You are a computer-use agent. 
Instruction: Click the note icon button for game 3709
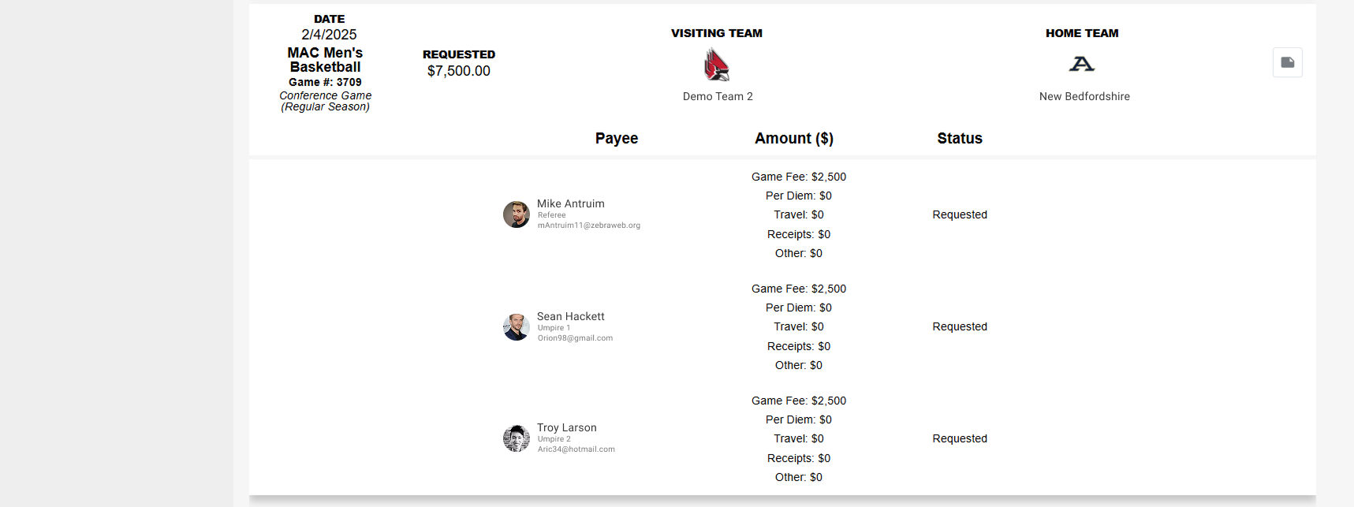point(1287,62)
